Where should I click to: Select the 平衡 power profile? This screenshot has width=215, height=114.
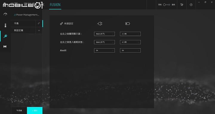coord(23,24)
